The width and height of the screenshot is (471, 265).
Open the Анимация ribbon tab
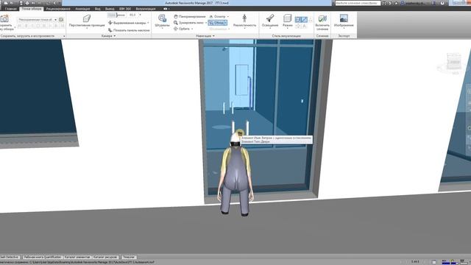82,9
